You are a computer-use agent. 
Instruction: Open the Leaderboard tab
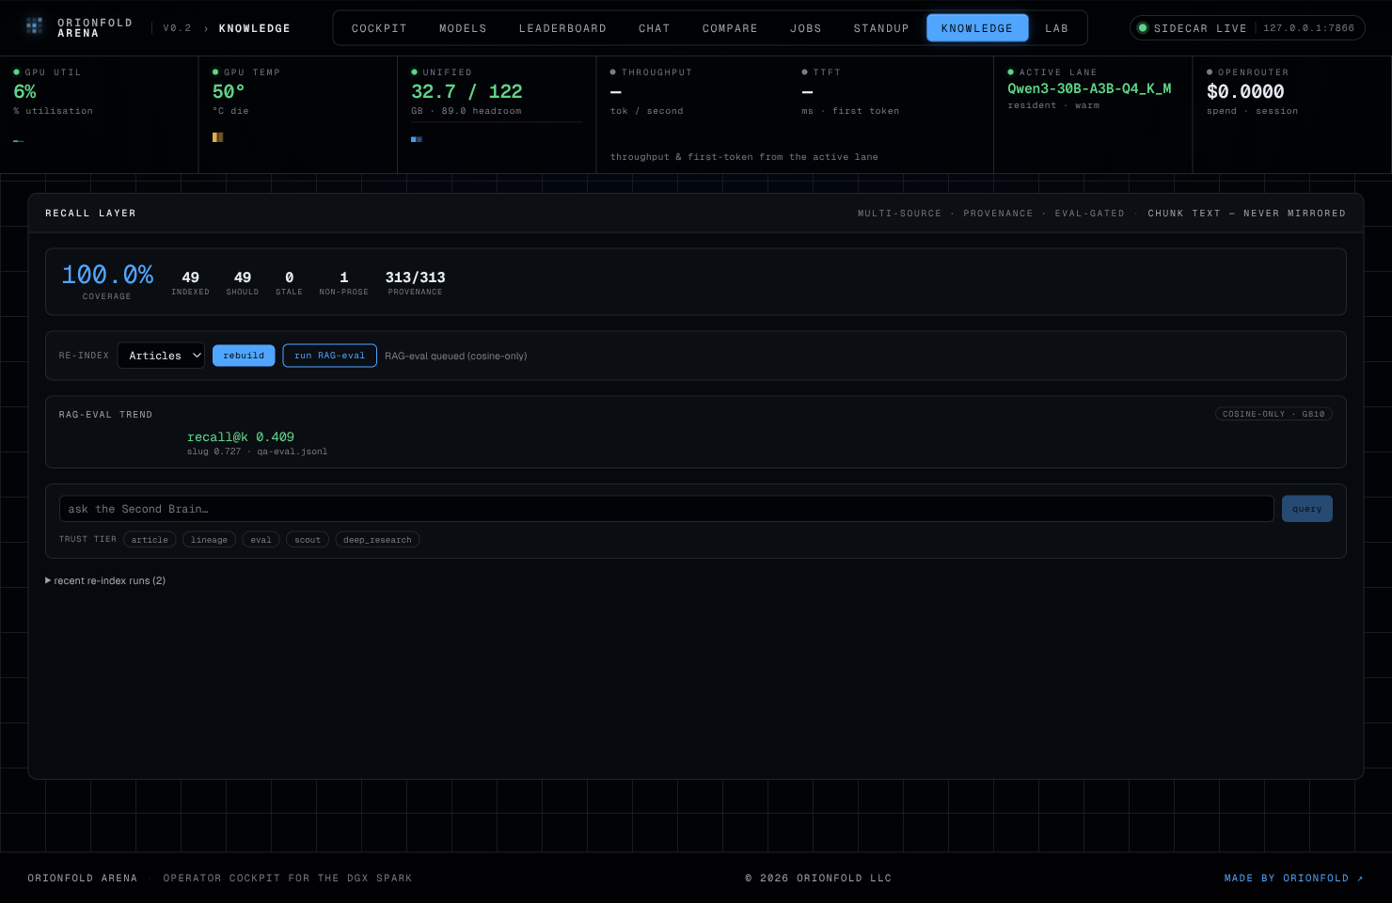[x=562, y=28]
